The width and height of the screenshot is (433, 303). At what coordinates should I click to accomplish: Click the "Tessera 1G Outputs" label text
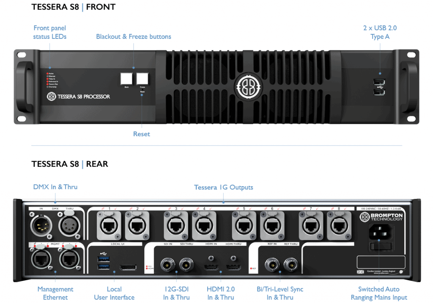tap(223, 187)
